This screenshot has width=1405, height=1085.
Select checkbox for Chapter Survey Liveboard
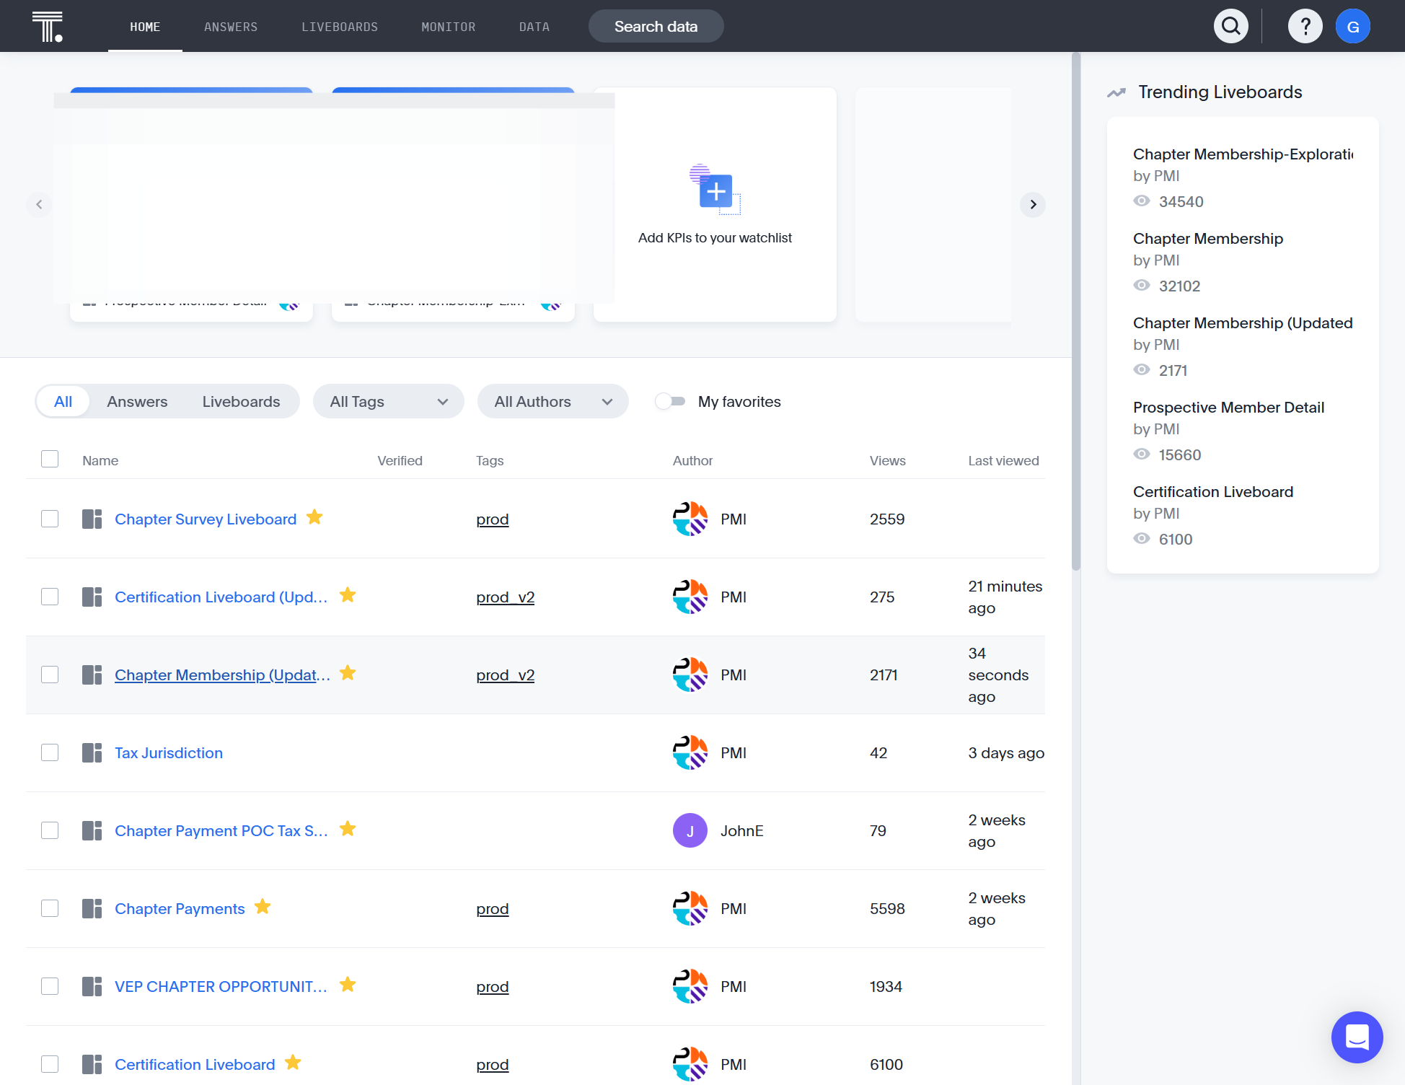tap(50, 519)
